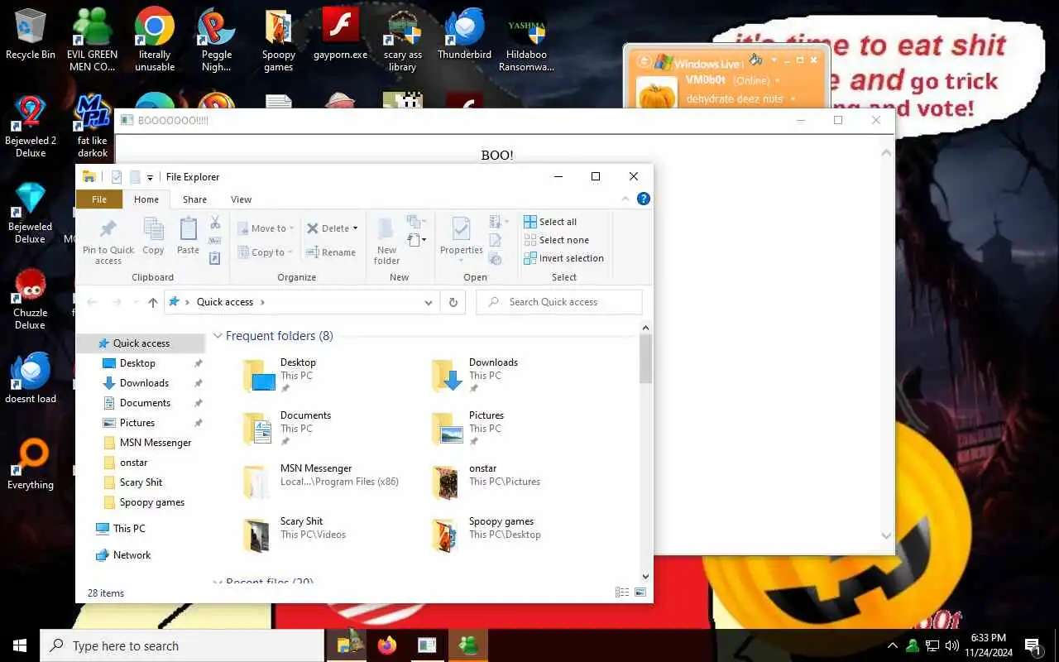Open Easy access dropdown icon
The height and width of the screenshot is (662, 1059).
click(x=416, y=240)
